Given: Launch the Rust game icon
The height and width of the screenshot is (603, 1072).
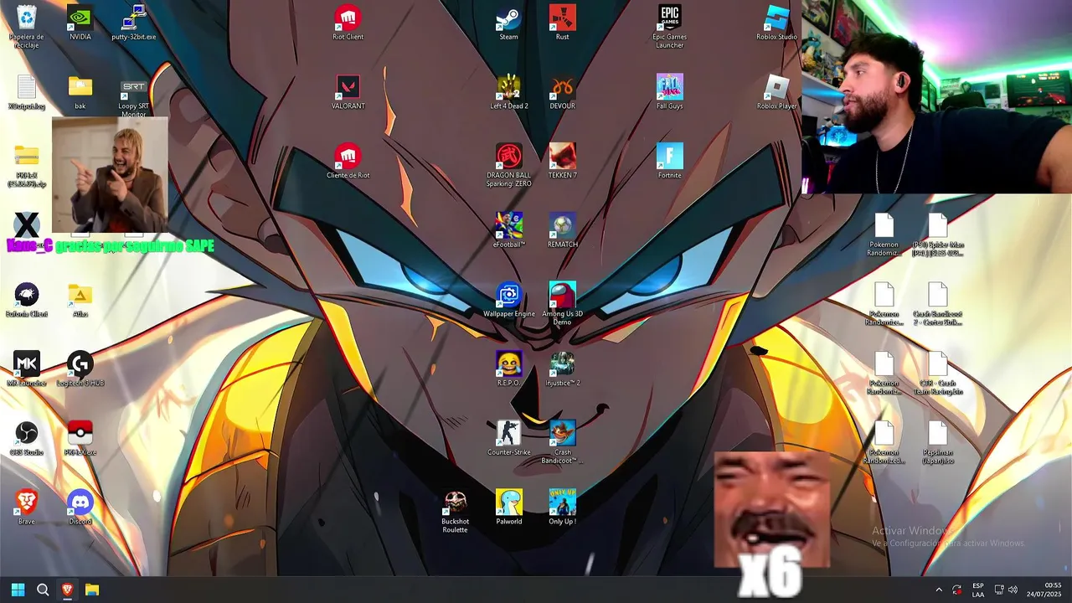Looking at the screenshot, I should [x=563, y=23].
